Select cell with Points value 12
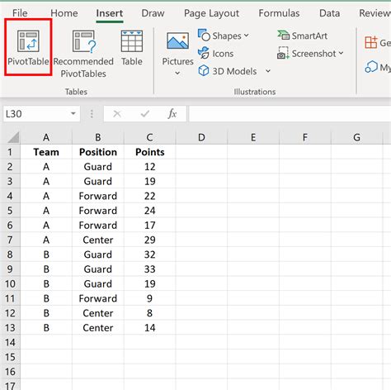The image size is (391, 390). click(x=149, y=166)
